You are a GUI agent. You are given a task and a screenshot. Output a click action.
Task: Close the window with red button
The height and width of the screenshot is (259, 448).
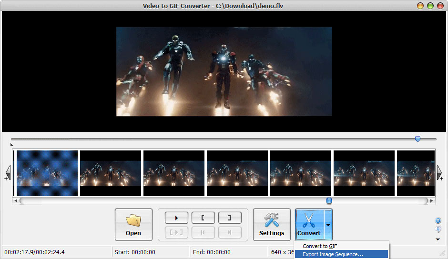point(440,6)
